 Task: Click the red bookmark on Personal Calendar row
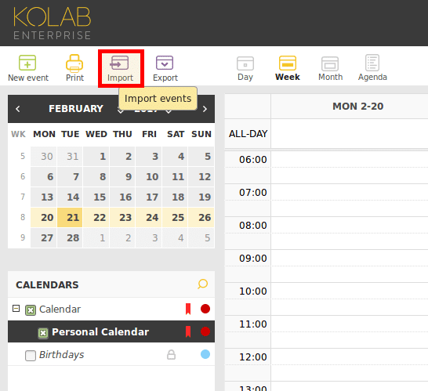coord(188,331)
